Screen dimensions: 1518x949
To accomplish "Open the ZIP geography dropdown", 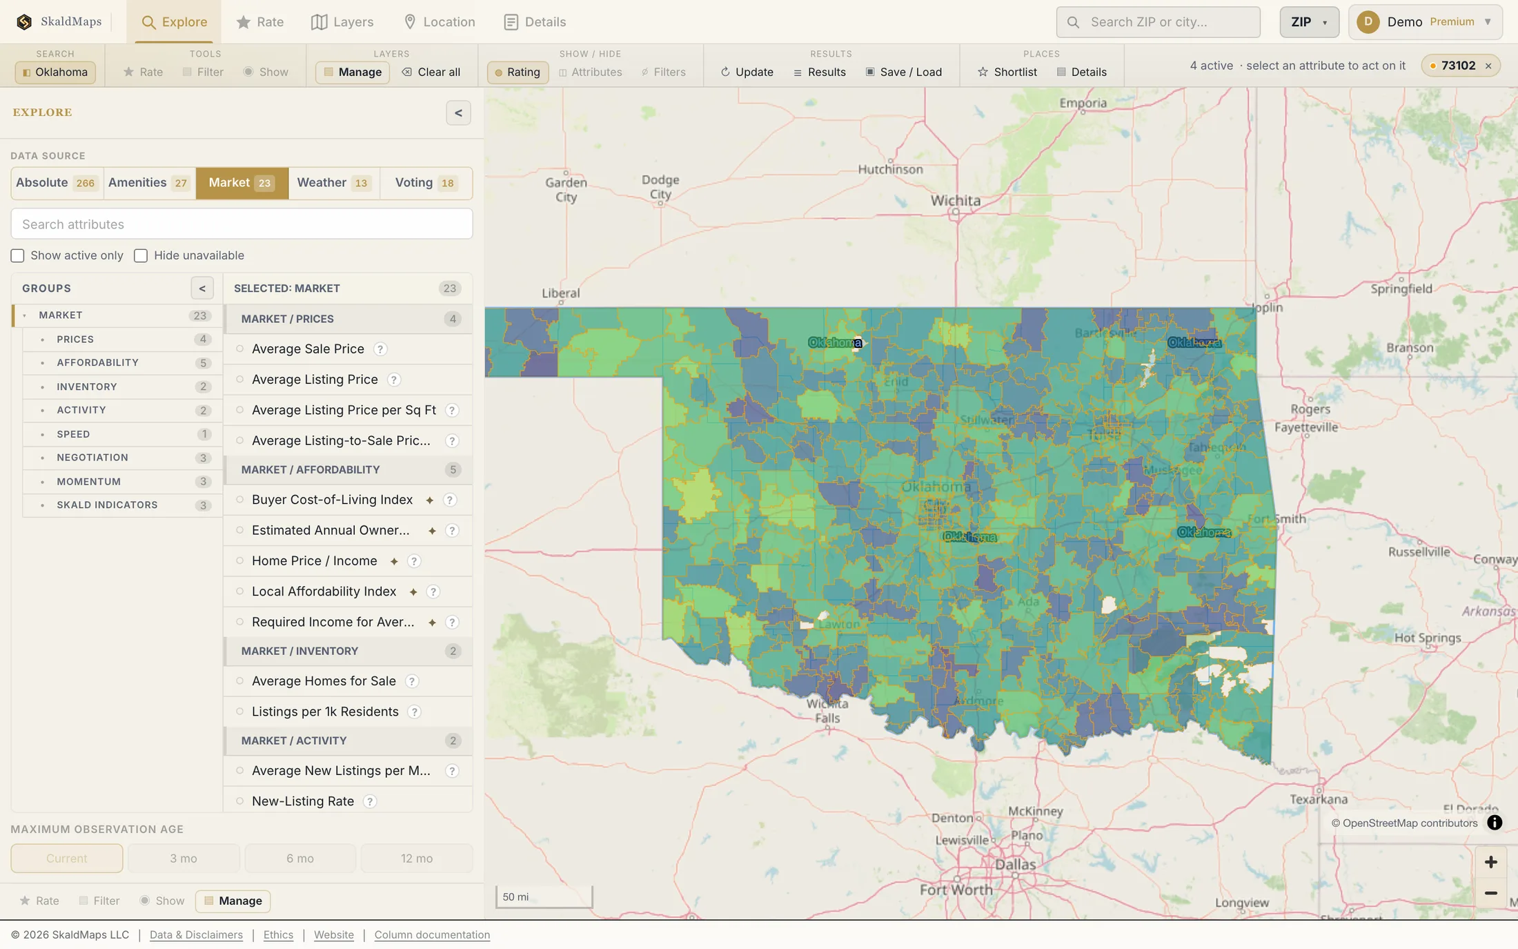I will (x=1309, y=22).
